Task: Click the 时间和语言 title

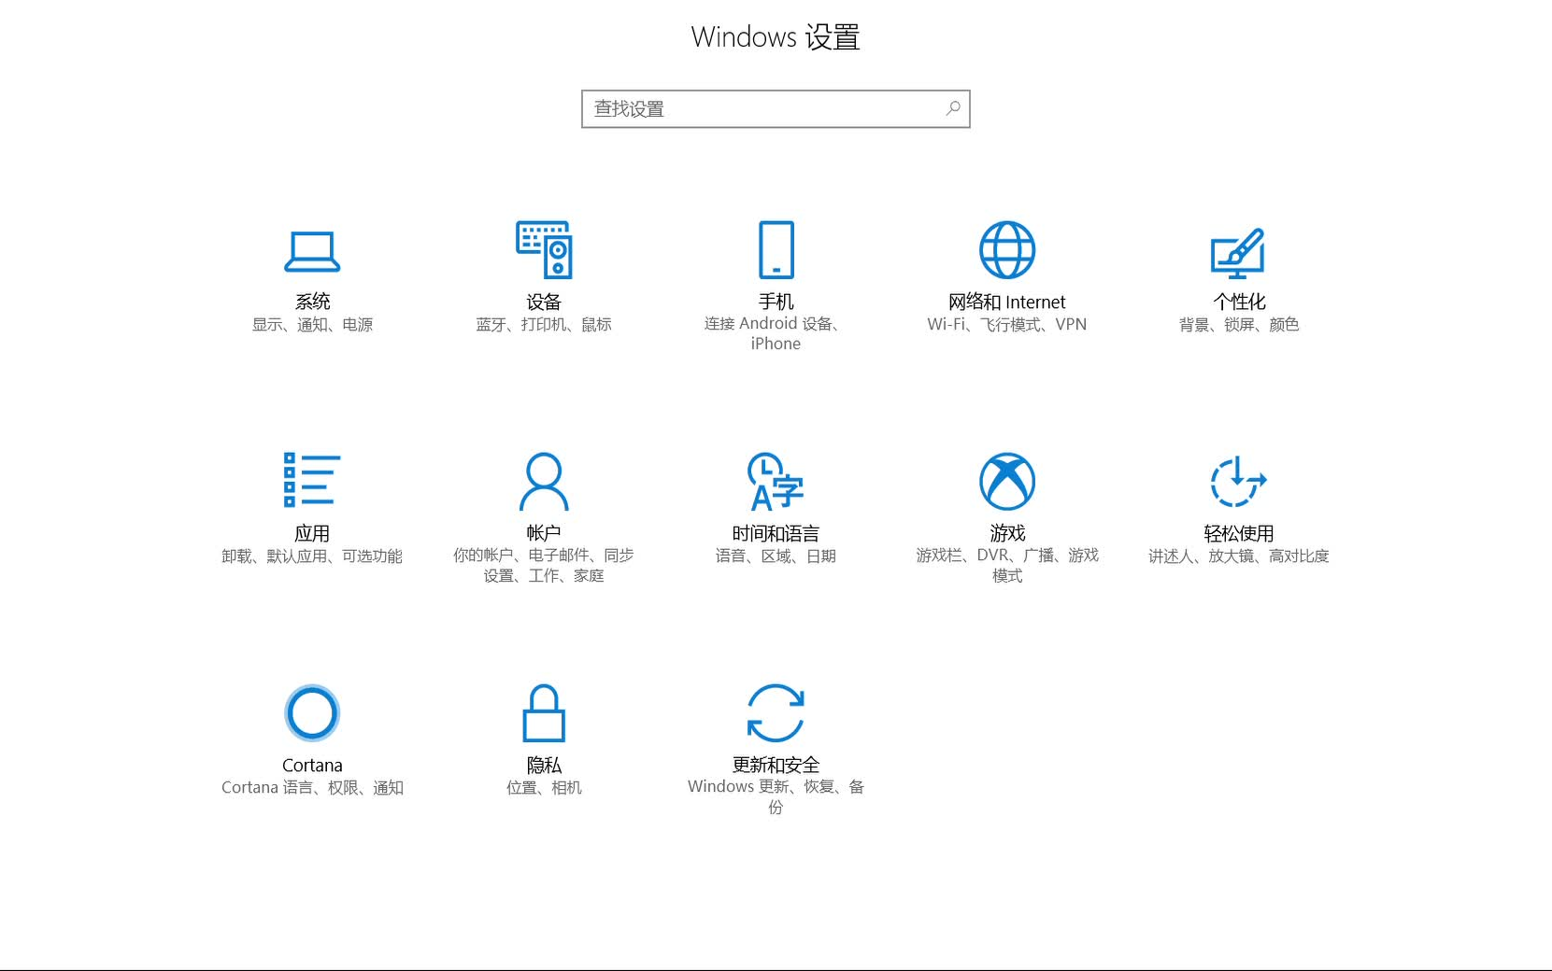Action: point(776,533)
